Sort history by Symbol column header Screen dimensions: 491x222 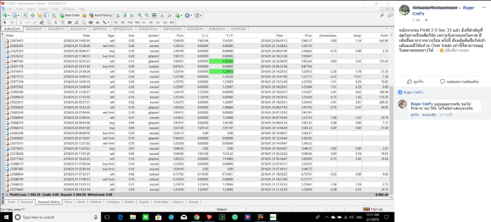(154, 36)
